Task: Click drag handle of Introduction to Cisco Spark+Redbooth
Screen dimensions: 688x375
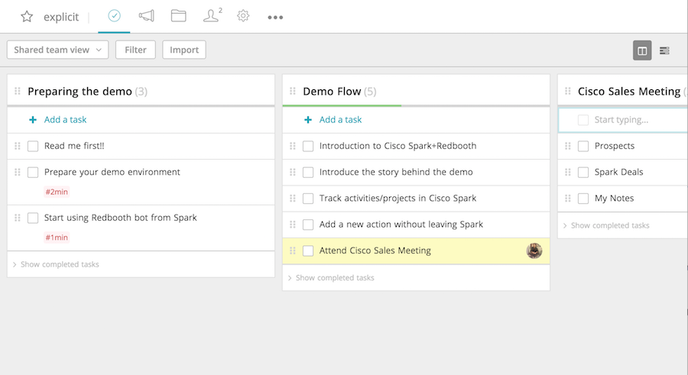Action: click(293, 146)
